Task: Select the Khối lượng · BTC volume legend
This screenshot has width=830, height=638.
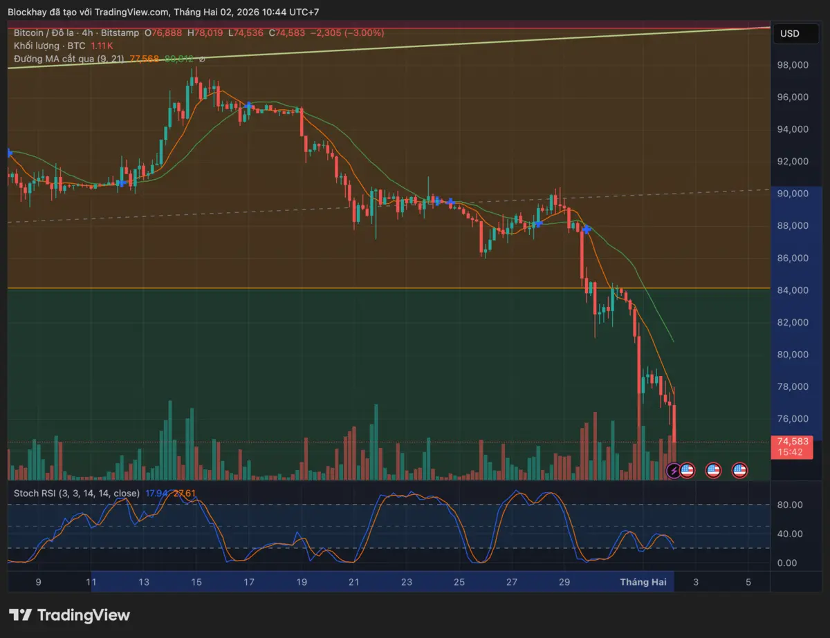Action: (x=48, y=46)
